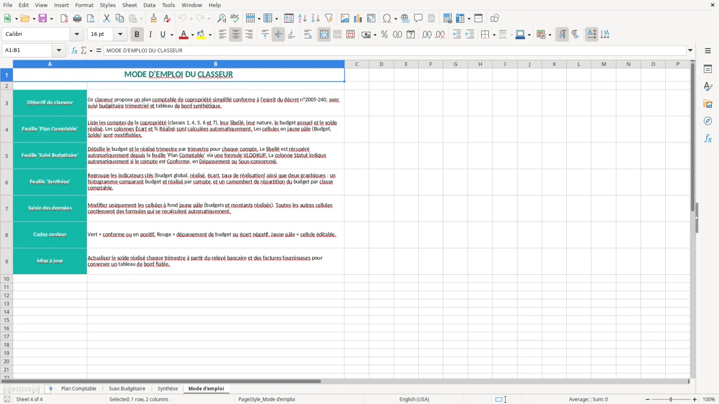Screen dimensions: 719x404
Task: Apply the yellow Background Color swatch
Action: click(201, 35)
